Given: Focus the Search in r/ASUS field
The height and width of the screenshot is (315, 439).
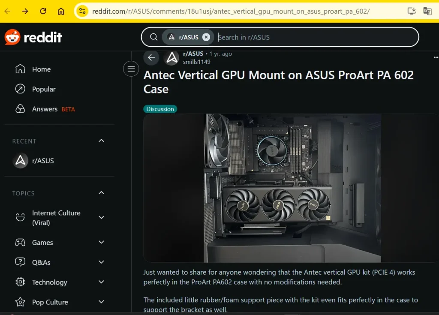Looking at the screenshot, I should 316,37.
